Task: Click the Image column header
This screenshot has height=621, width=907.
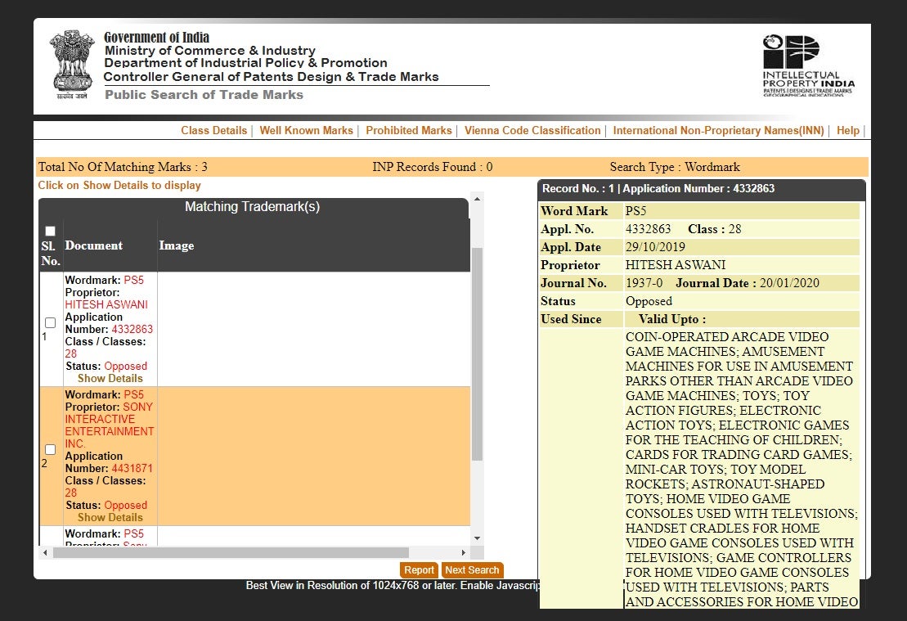Action: [x=177, y=245]
